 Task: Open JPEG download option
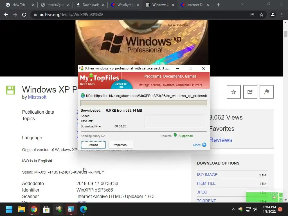point(202,192)
